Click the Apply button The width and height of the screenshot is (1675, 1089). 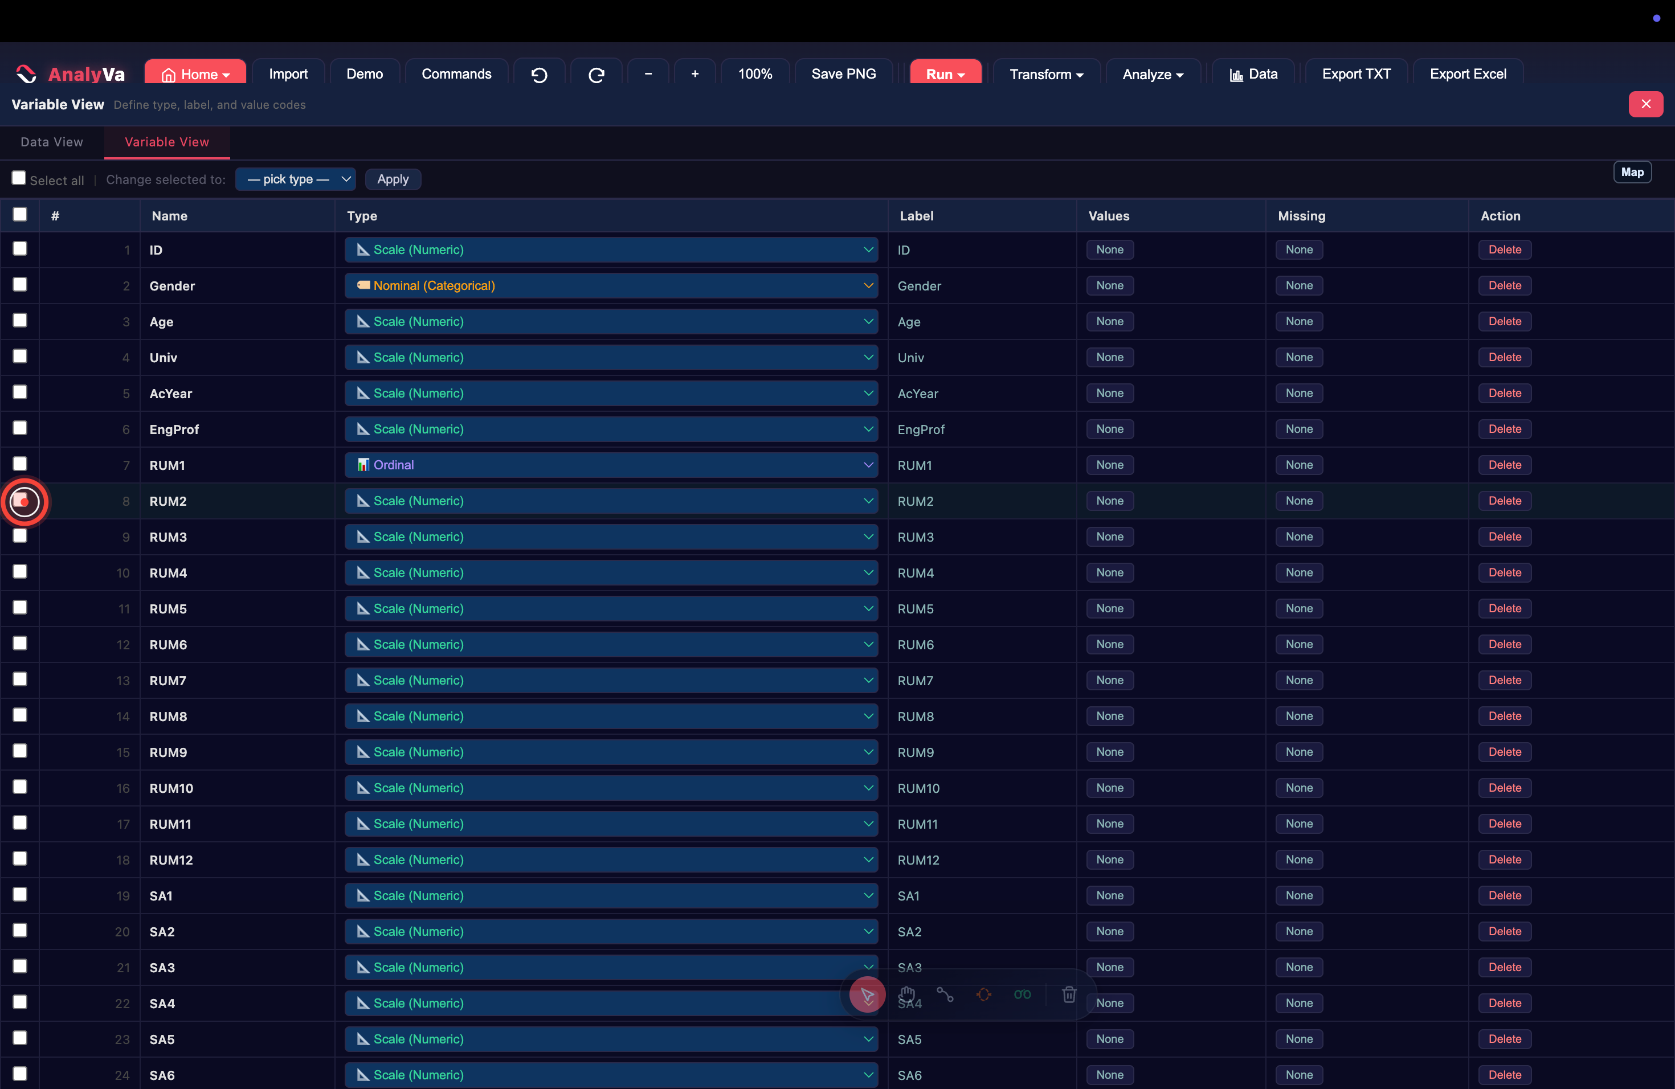click(393, 179)
